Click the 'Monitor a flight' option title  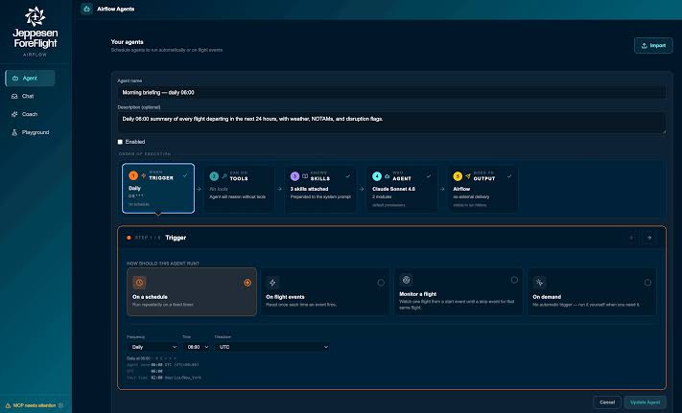pyautogui.click(x=417, y=294)
